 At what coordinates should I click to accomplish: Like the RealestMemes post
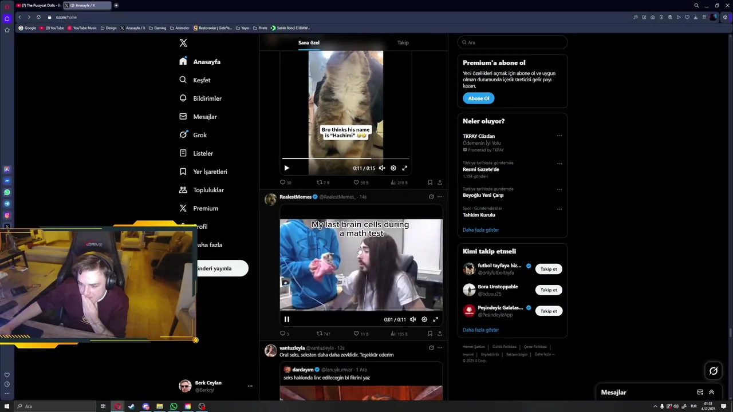(x=360, y=334)
